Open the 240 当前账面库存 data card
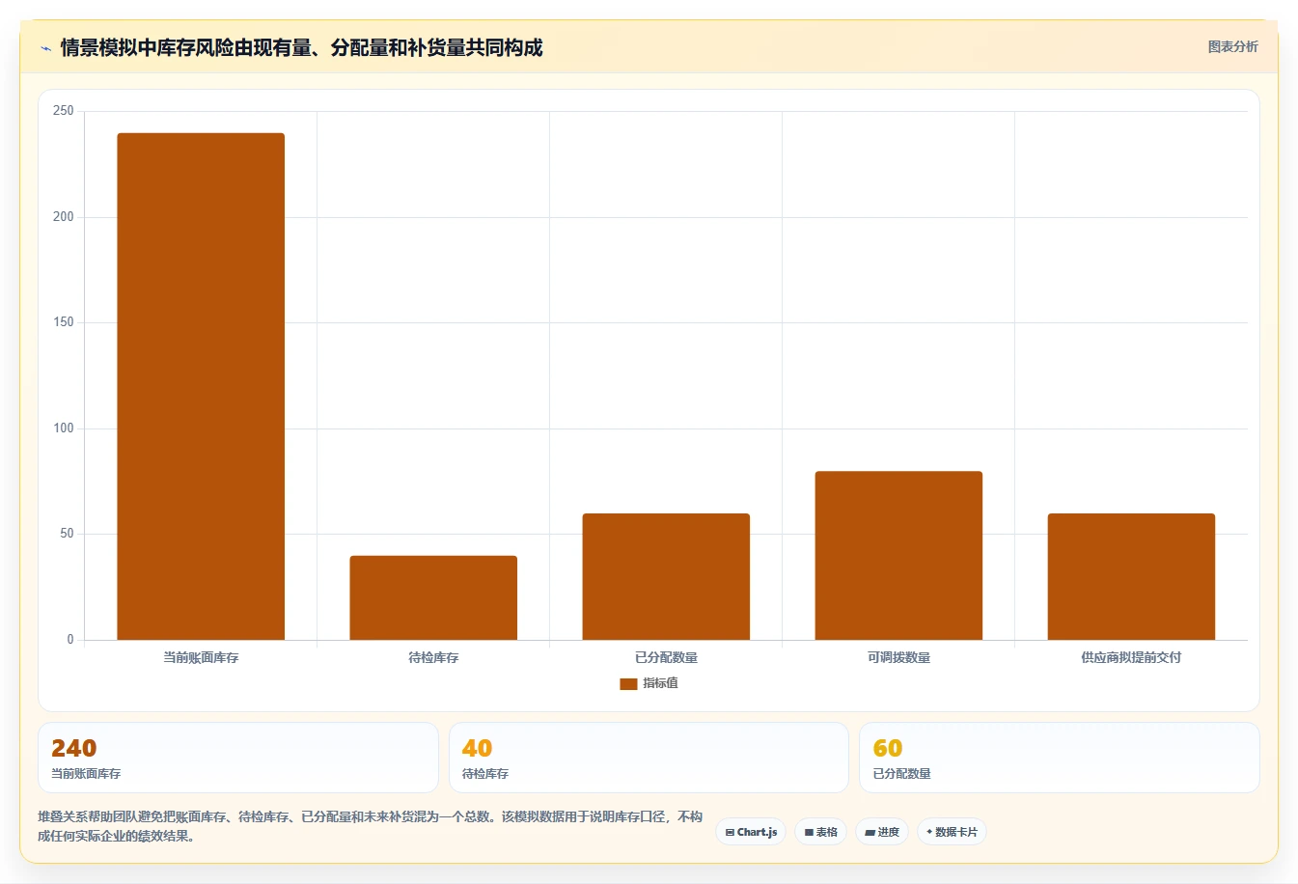This screenshot has height=884, width=1298. (x=237, y=758)
